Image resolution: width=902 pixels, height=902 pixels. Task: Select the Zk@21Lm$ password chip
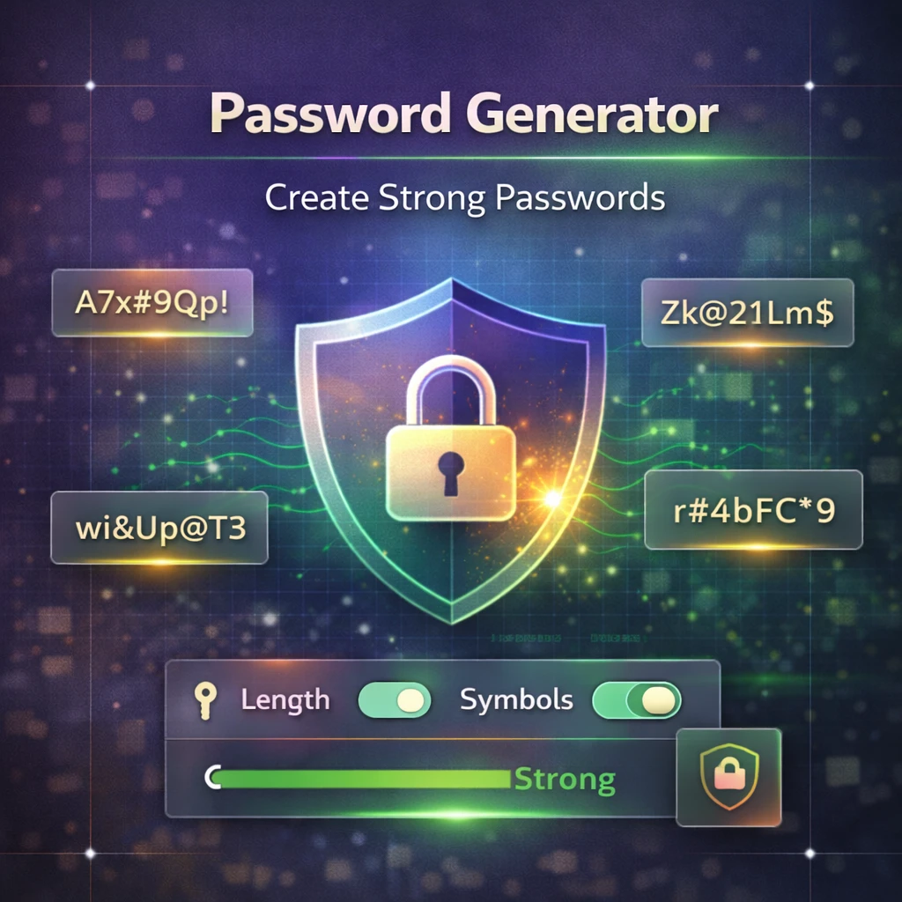coord(747,313)
